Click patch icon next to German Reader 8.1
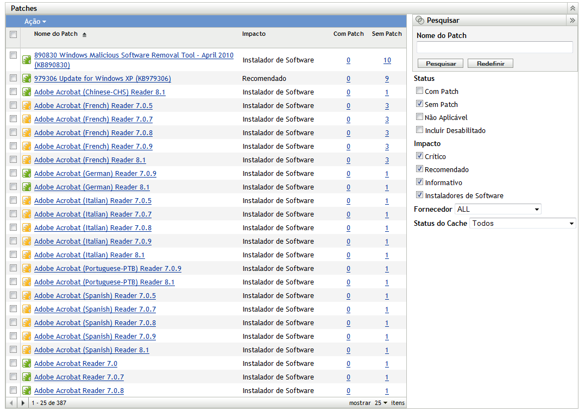This screenshot has width=585, height=418. pyautogui.click(x=27, y=187)
